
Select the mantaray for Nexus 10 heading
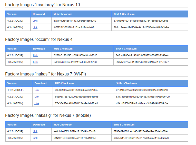point(43,5)
